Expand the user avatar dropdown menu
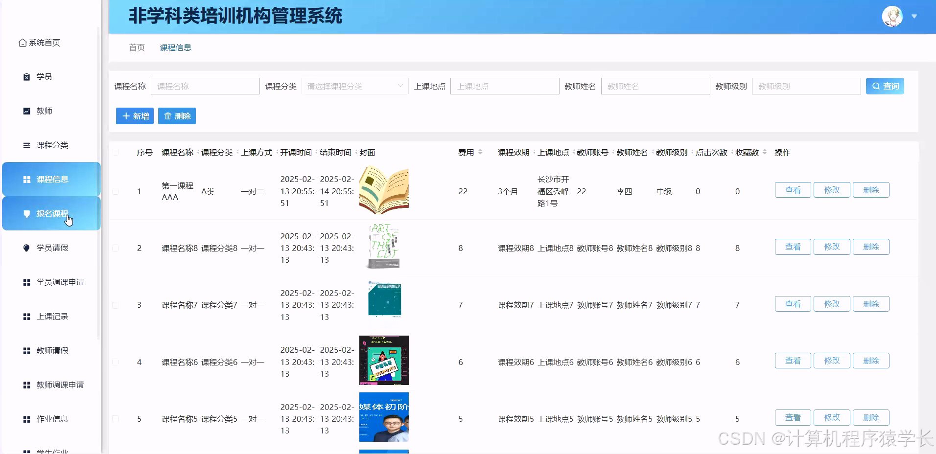This screenshot has width=936, height=454. click(x=913, y=16)
